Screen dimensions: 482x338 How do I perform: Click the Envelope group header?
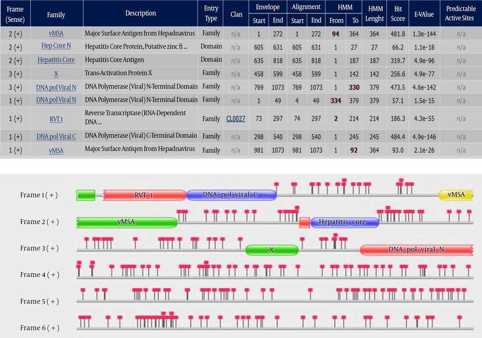click(x=268, y=7)
